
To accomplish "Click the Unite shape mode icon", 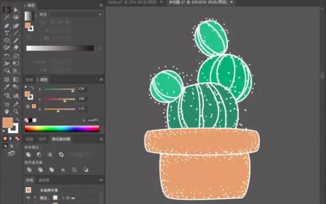I will 29,154.
